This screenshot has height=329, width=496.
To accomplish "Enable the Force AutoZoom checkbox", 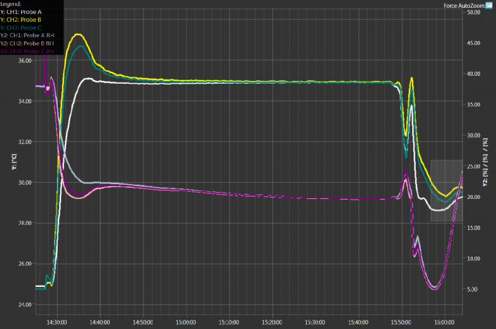I will pyautogui.click(x=489, y=4).
